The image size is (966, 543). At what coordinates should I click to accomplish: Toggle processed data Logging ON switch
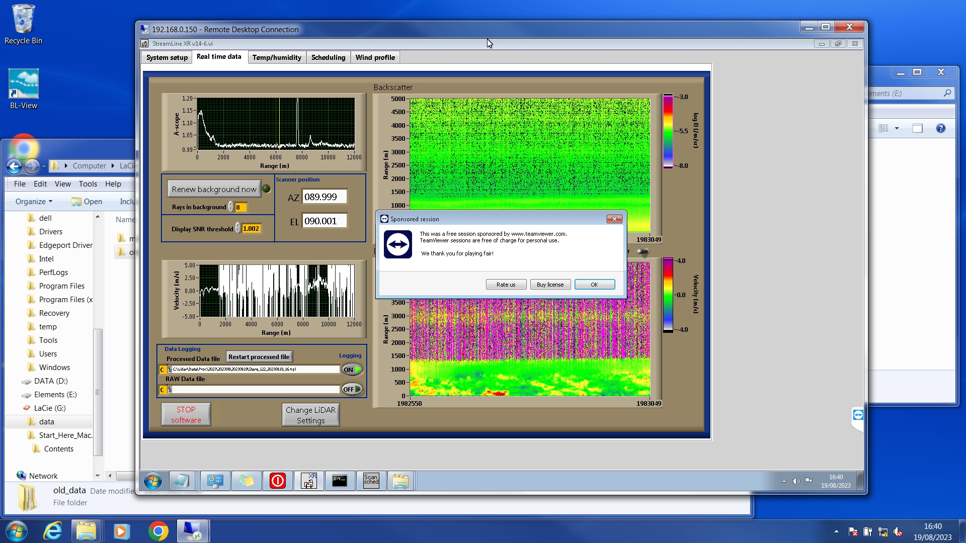pos(352,370)
